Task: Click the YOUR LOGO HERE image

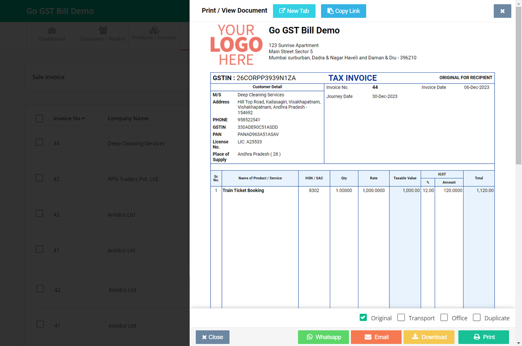Action: 236,45
